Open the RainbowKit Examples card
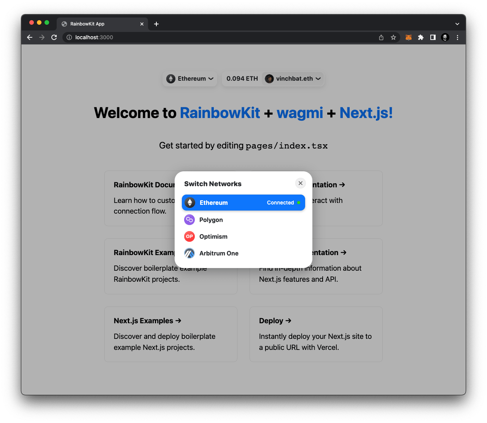This screenshot has height=423, width=487. point(140,266)
